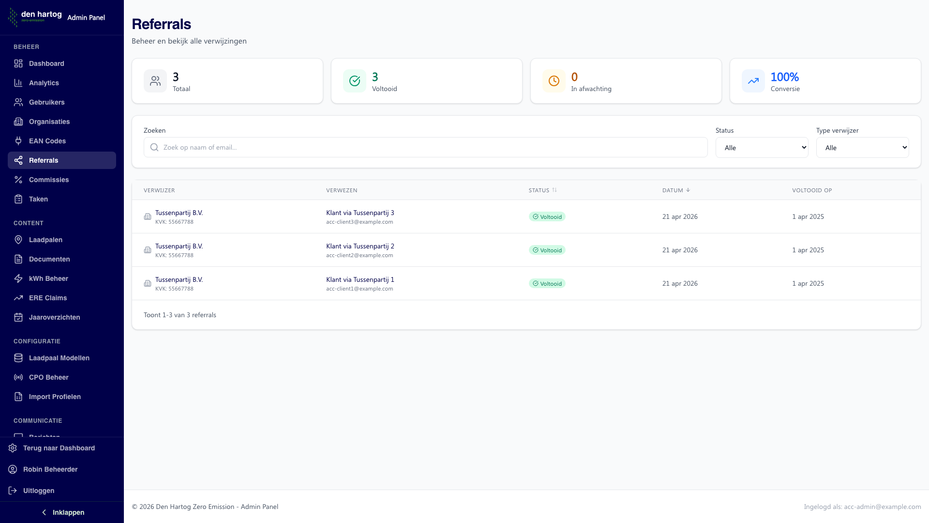Image resolution: width=929 pixels, height=523 pixels.
Task: Expand the Type verwijzer dropdown
Action: click(x=862, y=148)
